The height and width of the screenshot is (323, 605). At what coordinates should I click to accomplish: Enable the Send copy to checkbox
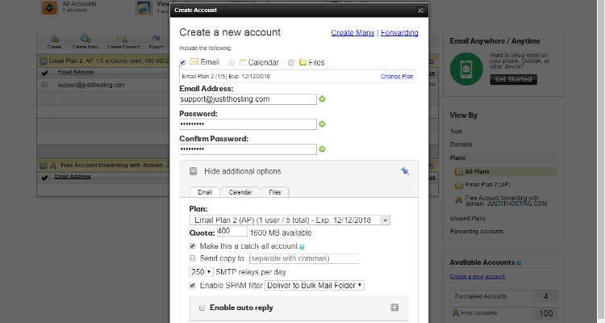click(x=192, y=258)
